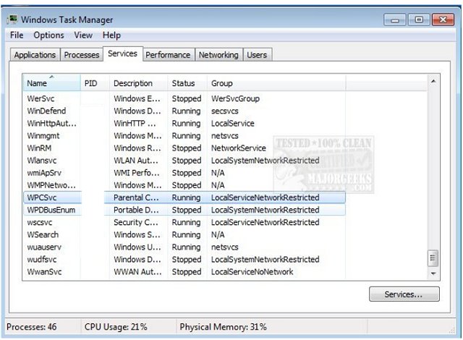
Task: Show the Applications tab
Action: tap(35, 55)
